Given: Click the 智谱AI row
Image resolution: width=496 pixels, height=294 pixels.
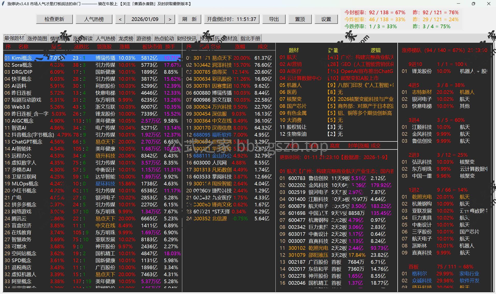Looking at the screenshot, I should (x=92, y=128).
